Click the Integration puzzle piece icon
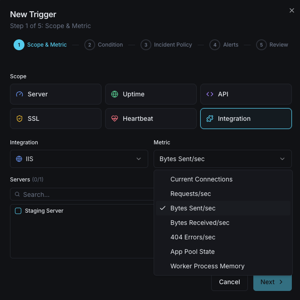The height and width of the screenshot is (300, 300). [209, 119]
